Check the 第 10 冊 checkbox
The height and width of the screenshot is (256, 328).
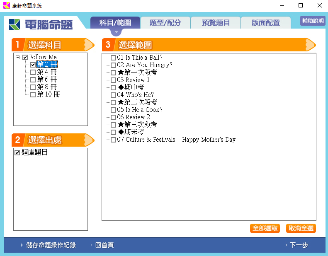pyautogui.click(x=33, y=94)
